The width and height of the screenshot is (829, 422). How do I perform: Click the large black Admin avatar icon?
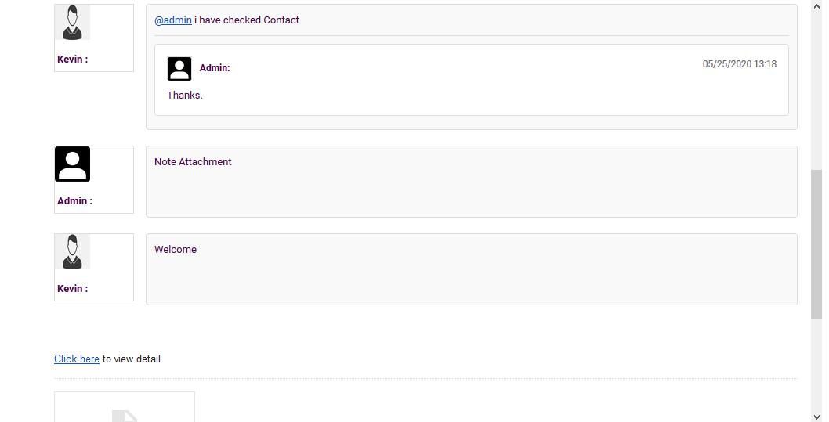point(72,164)
